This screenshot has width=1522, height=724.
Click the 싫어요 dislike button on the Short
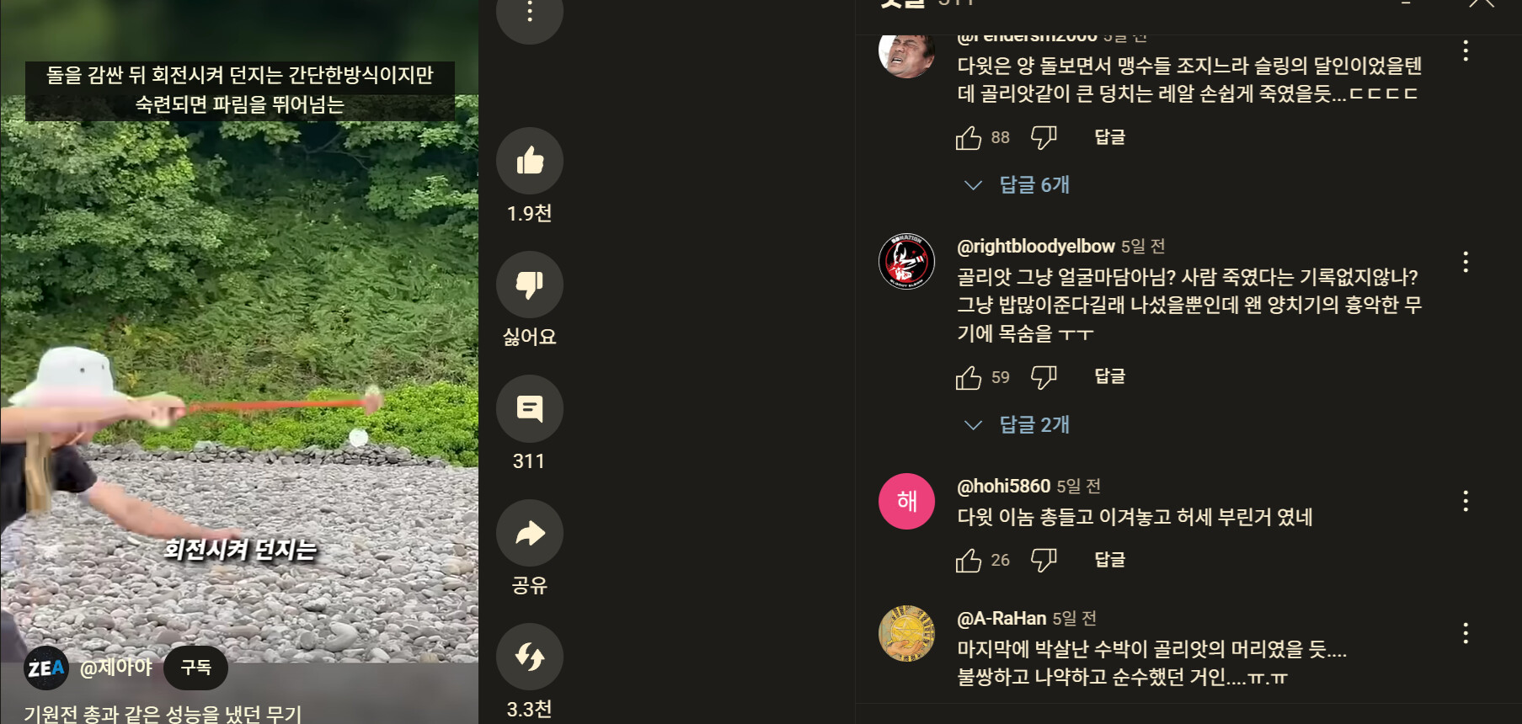pos(530,285)
